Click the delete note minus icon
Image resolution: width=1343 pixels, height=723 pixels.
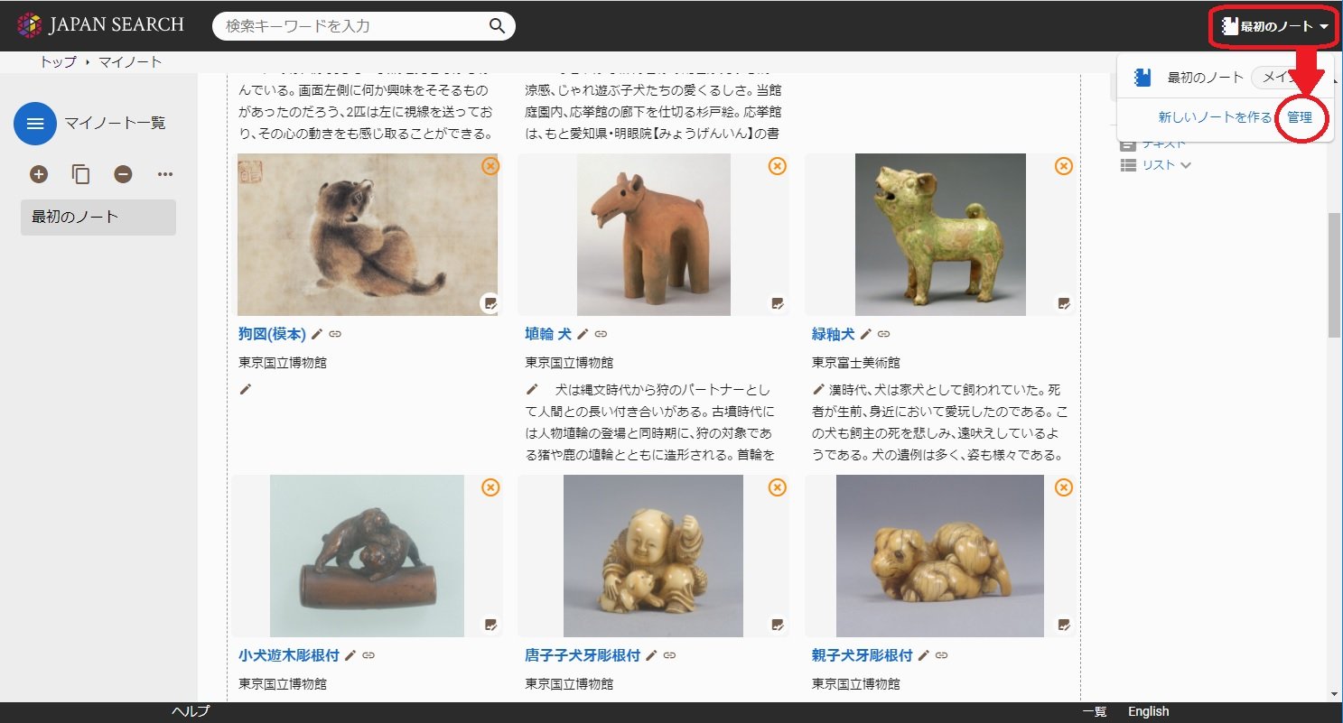(x=123, y=174)
